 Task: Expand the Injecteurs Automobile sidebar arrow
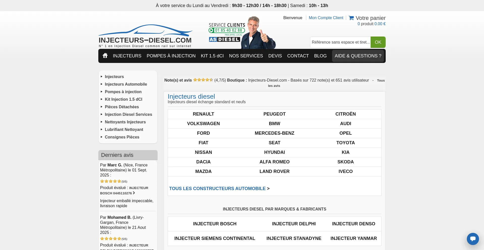(x=102, y=84)
